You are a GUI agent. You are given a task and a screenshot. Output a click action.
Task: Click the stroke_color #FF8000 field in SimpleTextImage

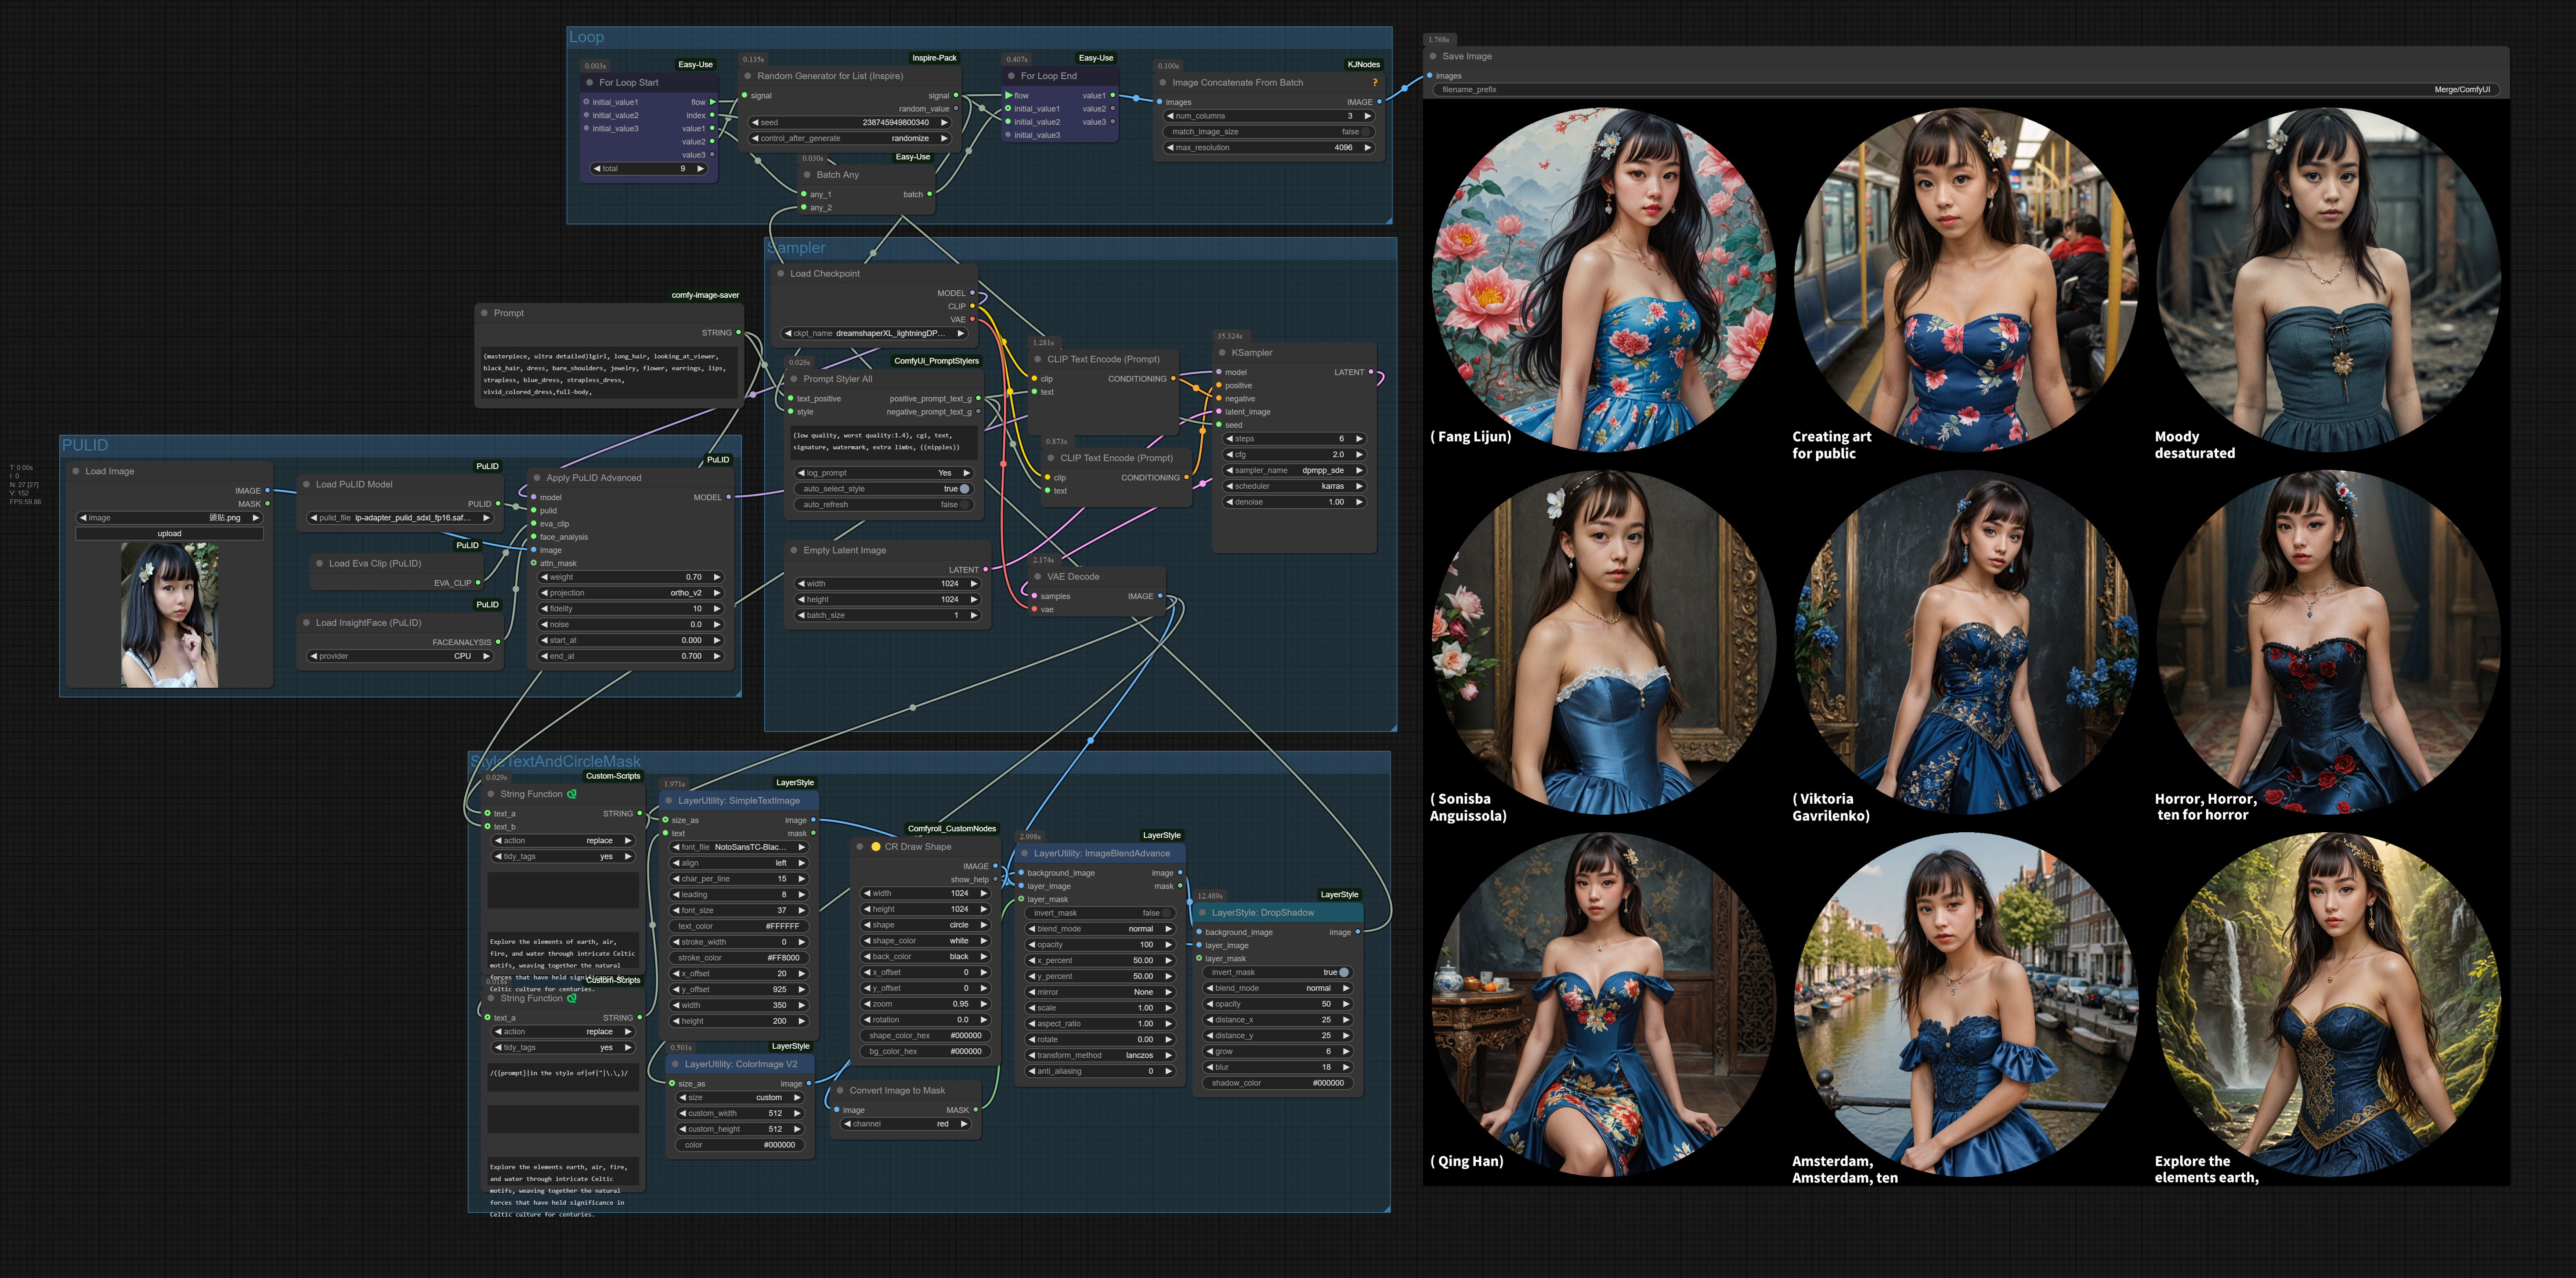(739, 958)
